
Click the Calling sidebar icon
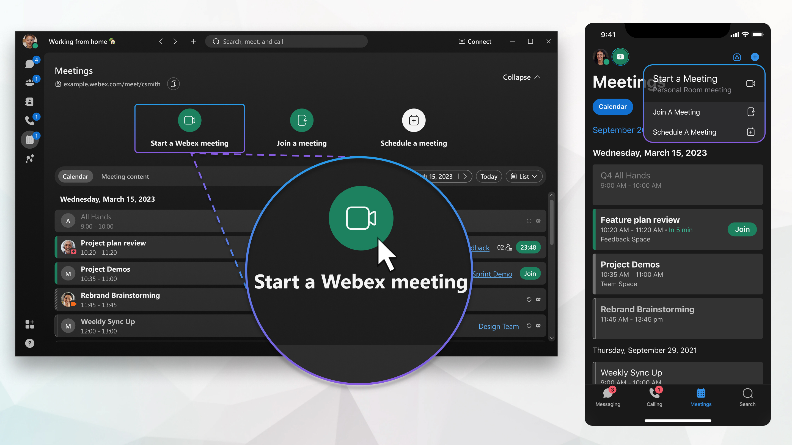(29, 120)
